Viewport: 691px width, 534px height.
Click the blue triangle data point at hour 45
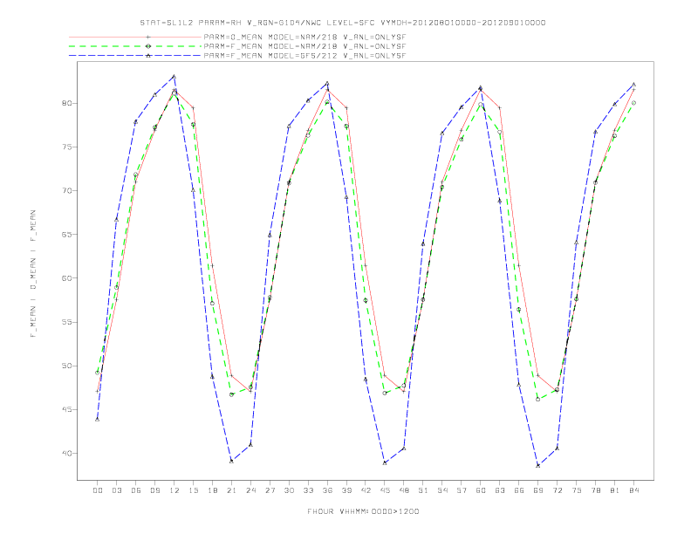pos(385,462)
